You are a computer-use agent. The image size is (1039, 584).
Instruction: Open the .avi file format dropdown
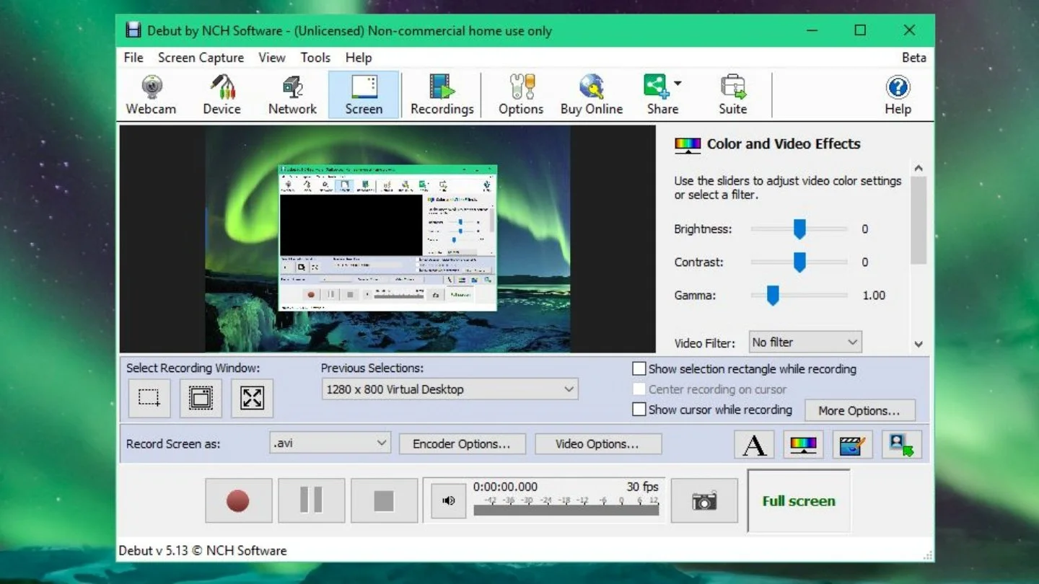[x=330, y=443]
